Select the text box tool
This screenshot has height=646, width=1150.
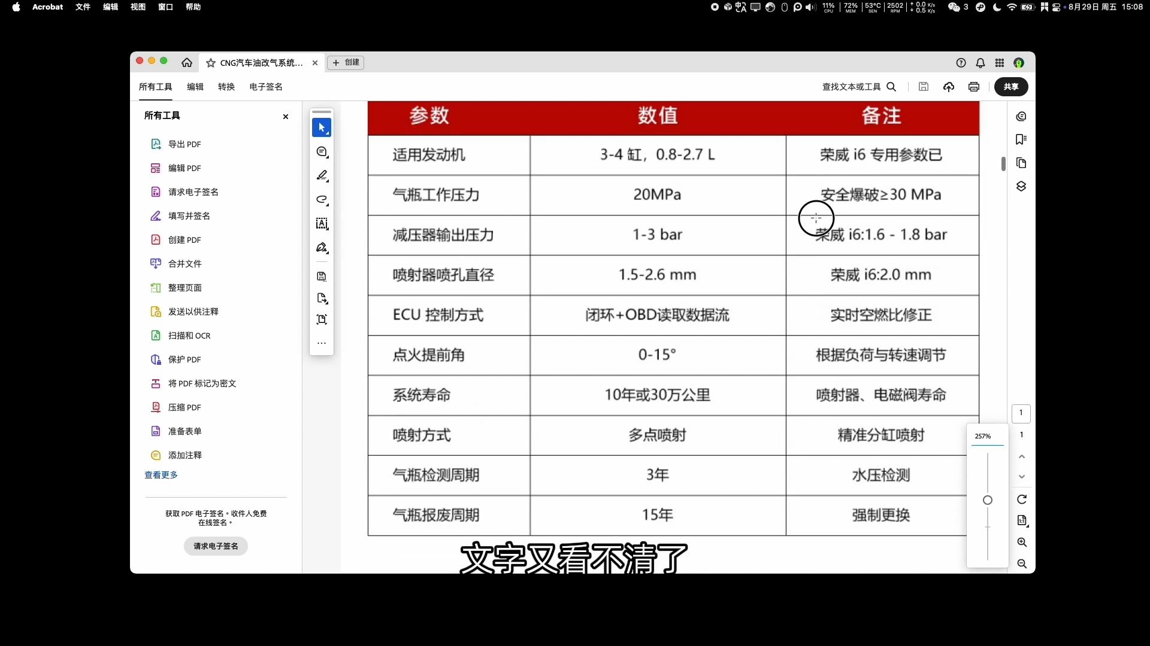click(322, 224)
